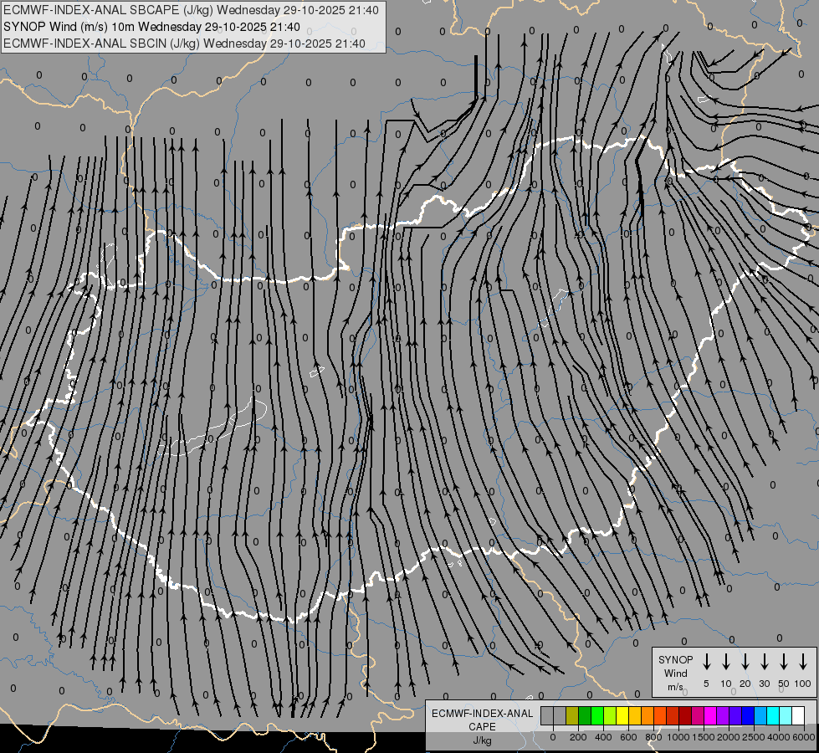This screenshot has width=819, height=753.
Task: Click the 'SYNOP Wind (m/s) 10m' title line
Action: point(151,27)
